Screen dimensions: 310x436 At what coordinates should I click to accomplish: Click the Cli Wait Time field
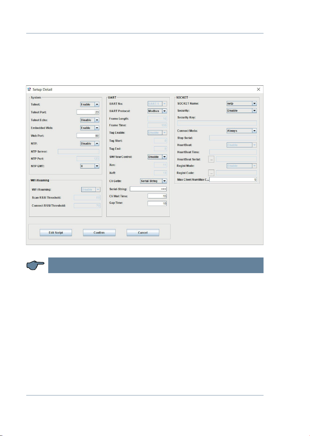tap(157, 196)
